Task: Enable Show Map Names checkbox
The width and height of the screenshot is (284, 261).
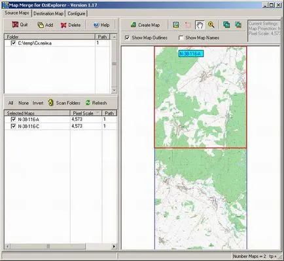Action: [x=181, y=38]
